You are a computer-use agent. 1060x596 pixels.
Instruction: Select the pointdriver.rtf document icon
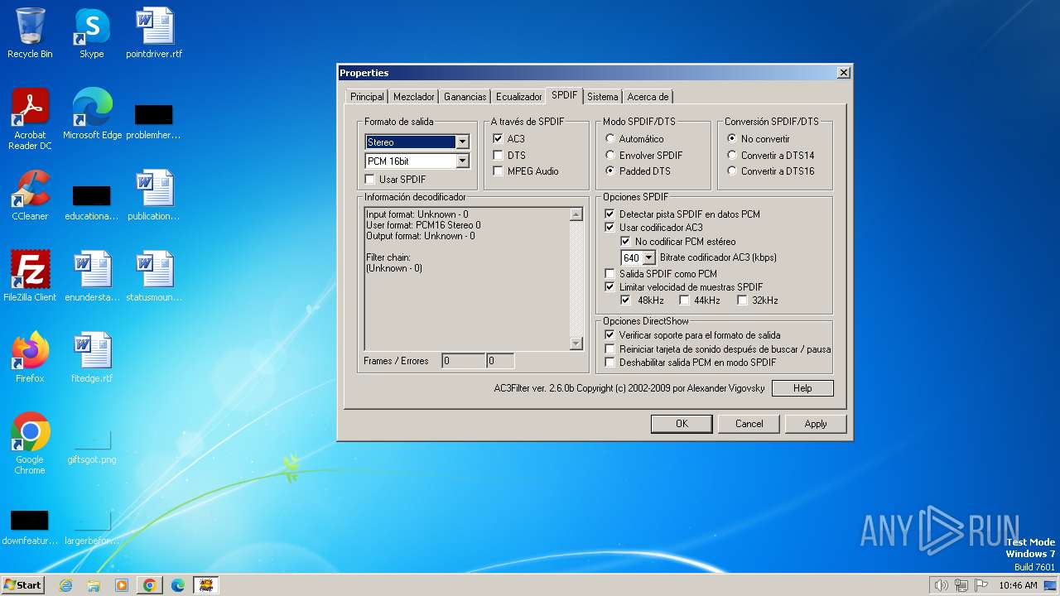(x=154, y=34)
